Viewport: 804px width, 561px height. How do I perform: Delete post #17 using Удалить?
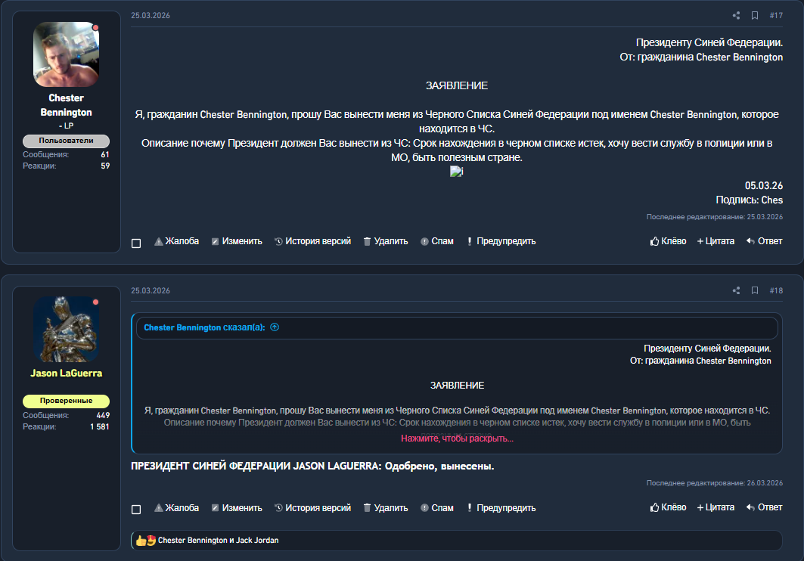(386, 241)
